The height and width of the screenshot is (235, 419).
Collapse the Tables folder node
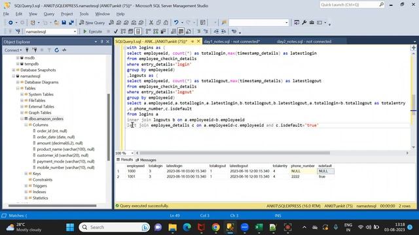click(x=18, y=89)
